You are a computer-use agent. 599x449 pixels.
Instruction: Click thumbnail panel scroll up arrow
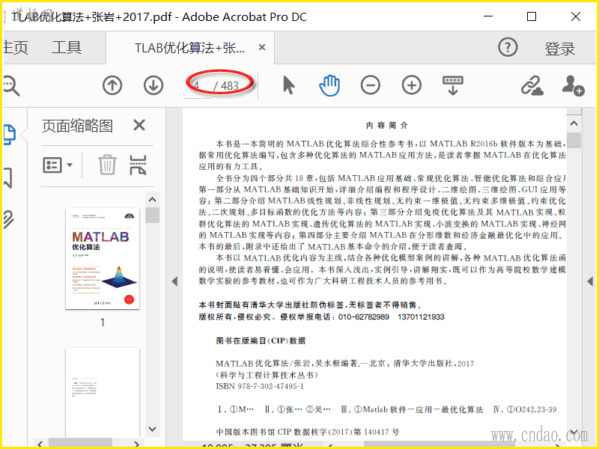point(153,199)
